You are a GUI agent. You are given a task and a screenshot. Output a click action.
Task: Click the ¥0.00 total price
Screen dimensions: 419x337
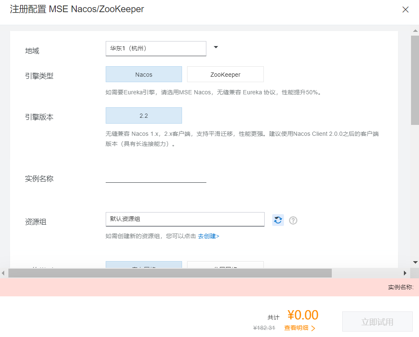[x=303, y=315]
